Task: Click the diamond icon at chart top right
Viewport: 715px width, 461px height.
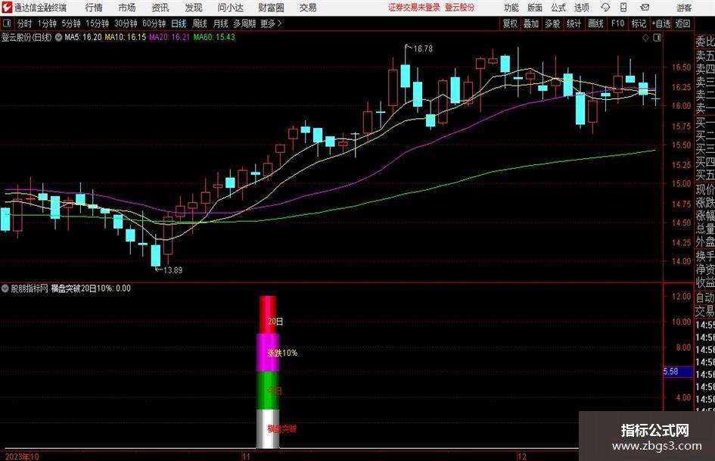Action: 645,38
